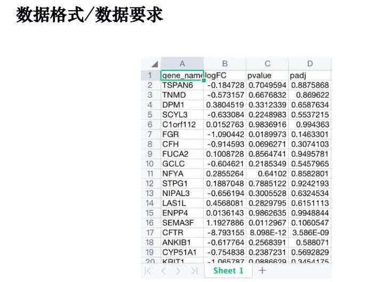Select row 7 header
Viewport: 375px width, 282px height.
point(151,134)
